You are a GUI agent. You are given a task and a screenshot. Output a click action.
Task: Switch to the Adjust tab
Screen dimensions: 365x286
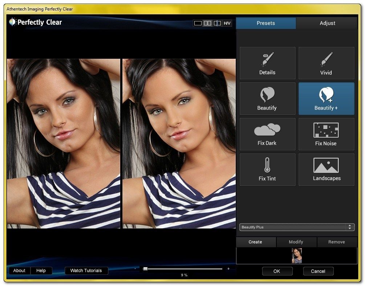pyautogui.click(x=327, y=23)
